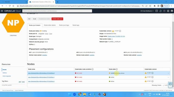
Task: Open the new tab plus button
Action: click(58, 2)
